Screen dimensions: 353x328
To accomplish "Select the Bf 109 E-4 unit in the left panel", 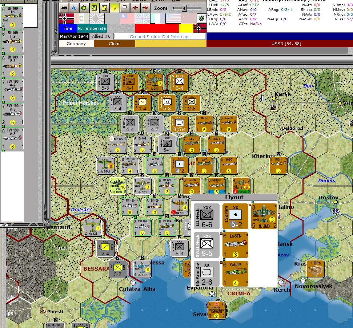I will (x=12, y=17).
